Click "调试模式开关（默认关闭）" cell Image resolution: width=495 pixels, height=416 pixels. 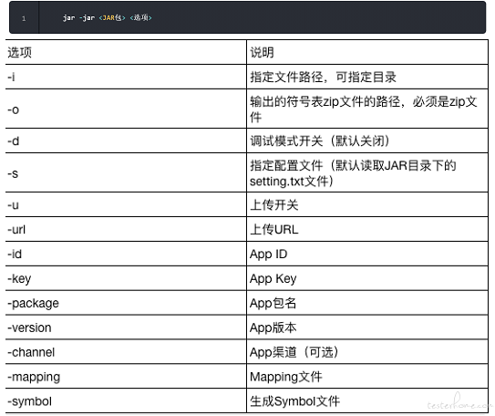click(367, 140)
